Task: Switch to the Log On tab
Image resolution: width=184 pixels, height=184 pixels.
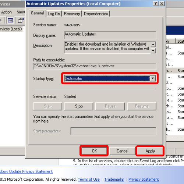Action: click(54, 14)
